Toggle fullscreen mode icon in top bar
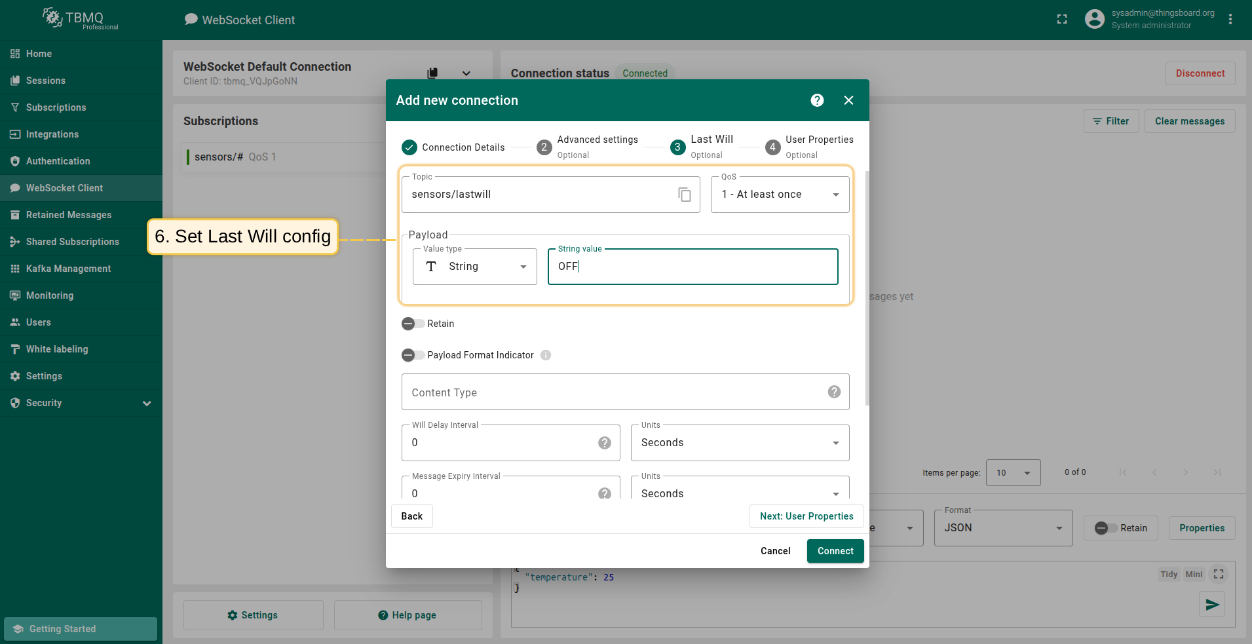This screenshot has width=1252, height=644. (x=1062, y=20)
